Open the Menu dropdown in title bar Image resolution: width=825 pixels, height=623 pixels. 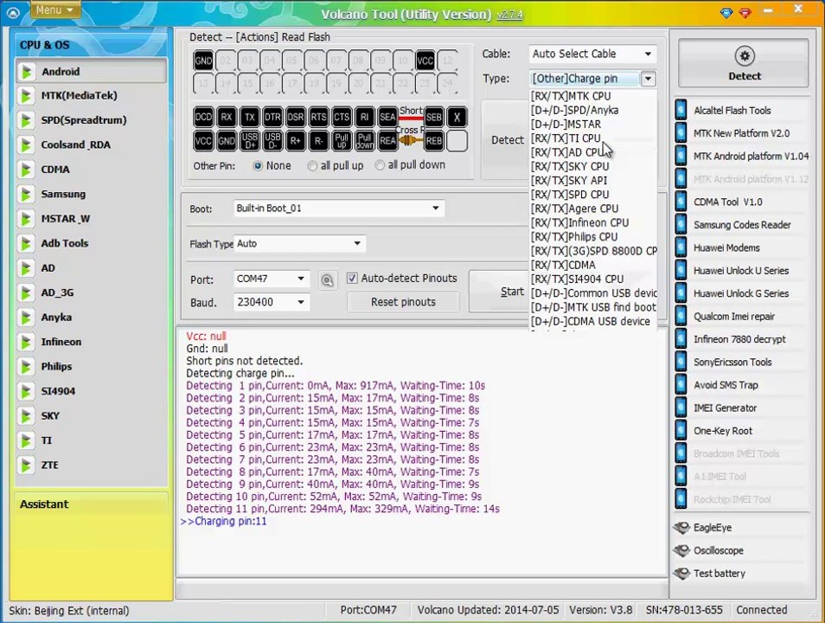coord(55,10)
